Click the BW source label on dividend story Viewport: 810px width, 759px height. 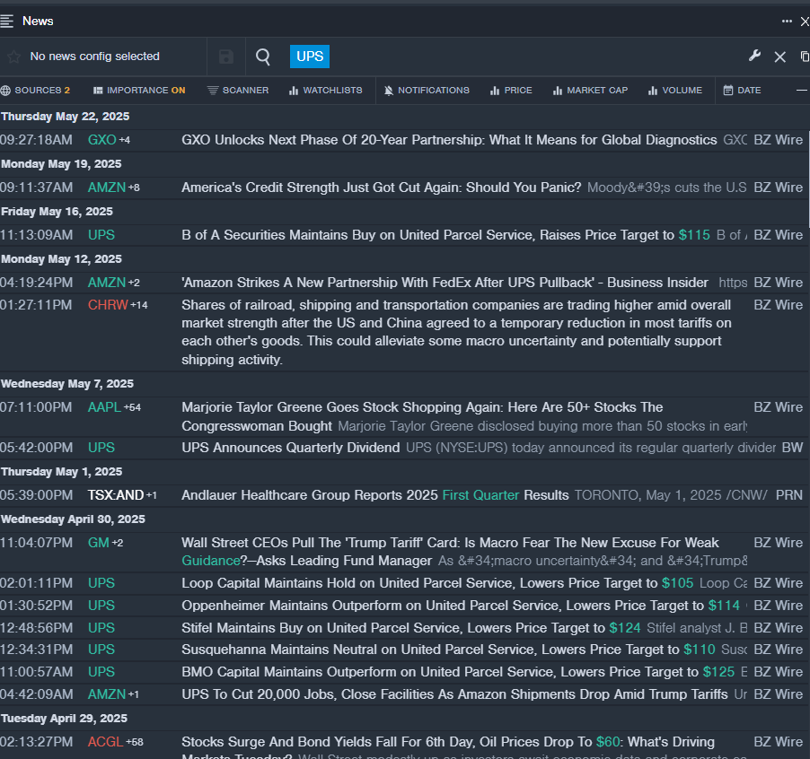[792, 448]
